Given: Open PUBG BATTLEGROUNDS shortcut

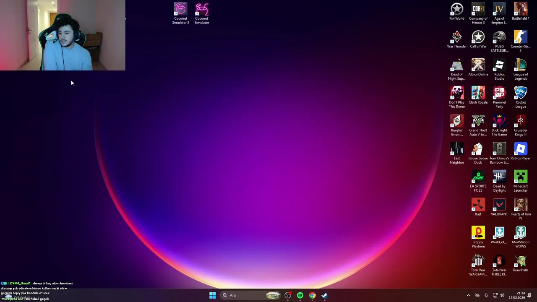Looking at the screenshot, I should (x=499, y=42).
